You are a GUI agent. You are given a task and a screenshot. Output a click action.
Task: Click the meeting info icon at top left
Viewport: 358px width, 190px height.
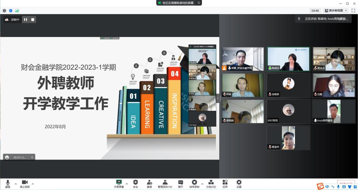4,11
